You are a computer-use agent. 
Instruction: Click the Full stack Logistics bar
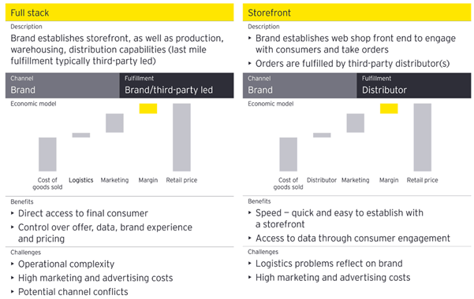click(x=81, y=135)
